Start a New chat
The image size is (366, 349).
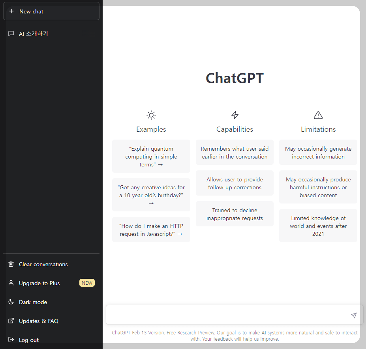tap(51, 11)
